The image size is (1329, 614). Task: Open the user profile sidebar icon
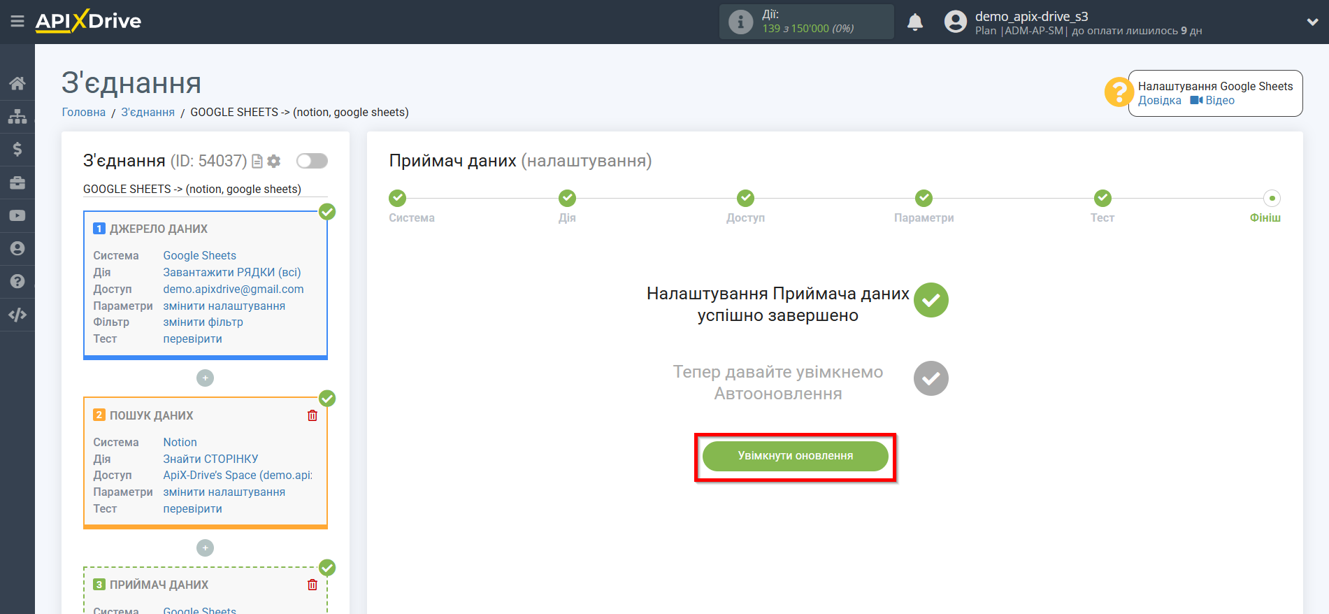tap(17, 248)
